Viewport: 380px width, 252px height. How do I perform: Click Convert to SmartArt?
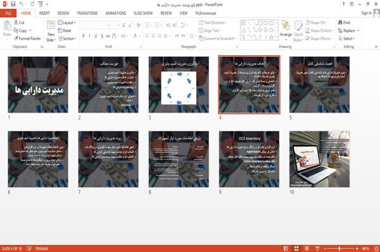[217, 39]
